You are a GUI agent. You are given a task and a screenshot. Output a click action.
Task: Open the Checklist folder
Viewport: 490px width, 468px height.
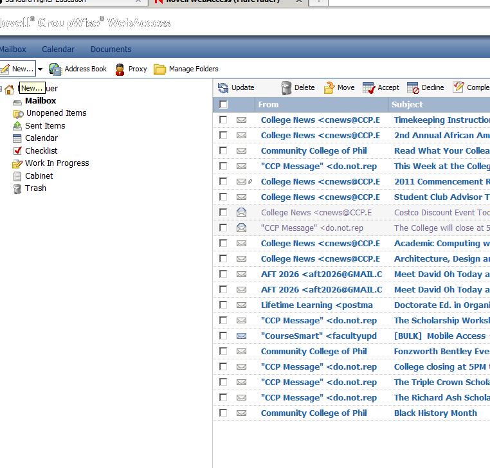tap(41, 150)
